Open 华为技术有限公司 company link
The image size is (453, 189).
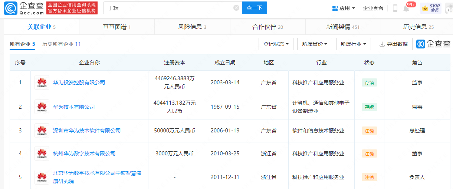tap(74, 107)
